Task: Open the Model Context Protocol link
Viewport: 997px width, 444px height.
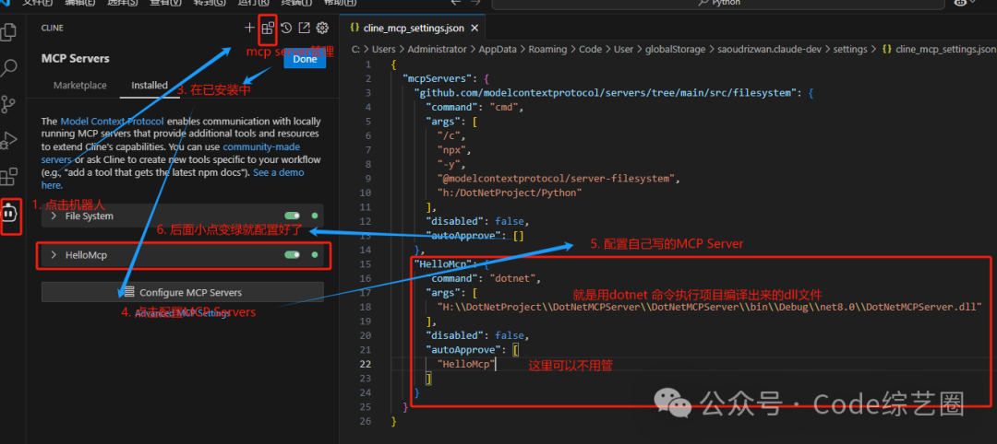Action: click(112, 121)
